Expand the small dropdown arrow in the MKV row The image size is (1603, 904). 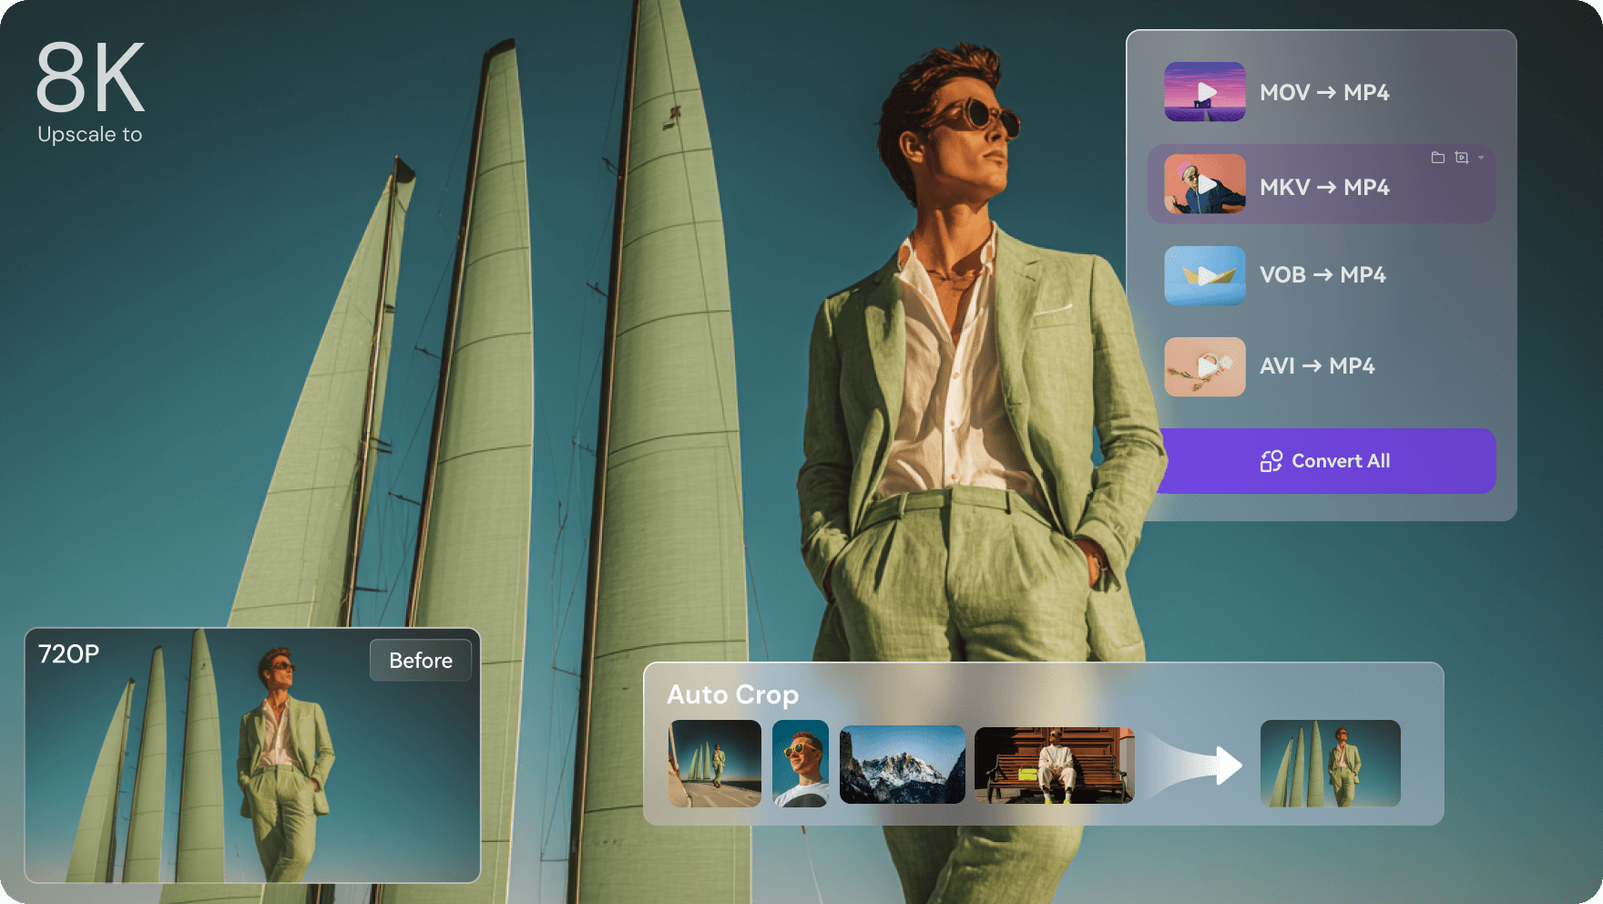point(1481,158)
